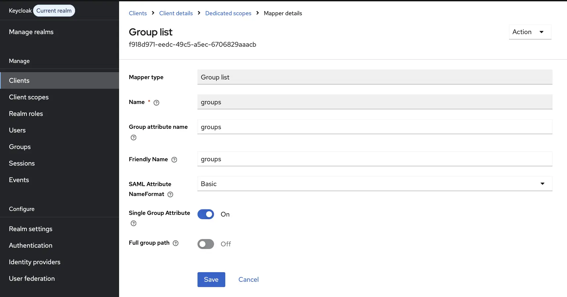Screen dimensions: 567x297
Task: Click the Group attribute name field
Action: coord(375,127)
